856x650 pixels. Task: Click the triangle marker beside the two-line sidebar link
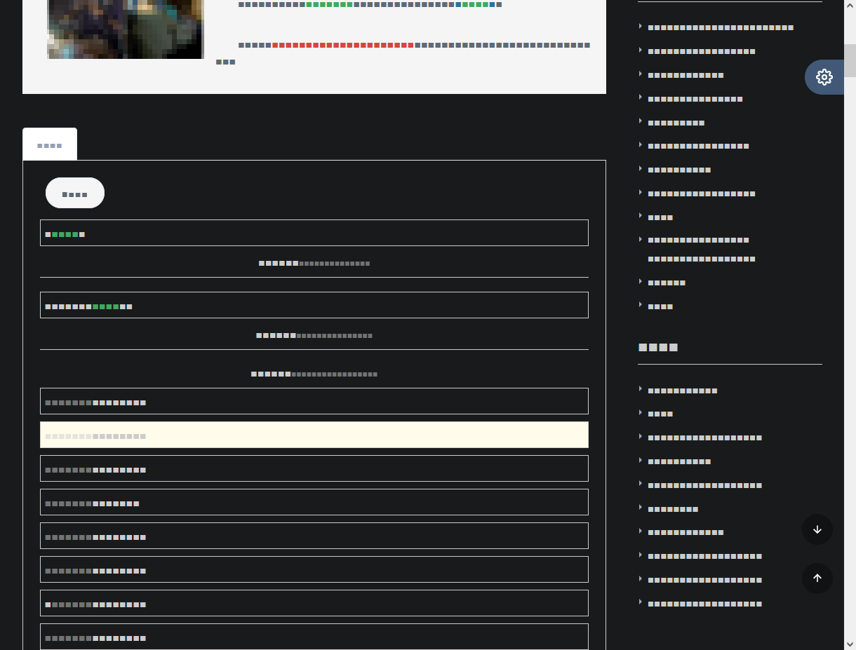pyautogui.click(x=641, y=240)
